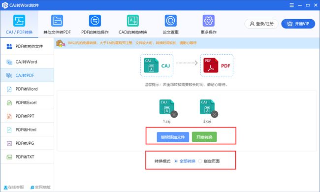Open the CAD的其他转换 toolbar tab

pos(133,24)
